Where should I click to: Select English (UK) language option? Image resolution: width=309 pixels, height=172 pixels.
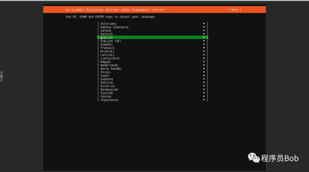pos(153,41)
